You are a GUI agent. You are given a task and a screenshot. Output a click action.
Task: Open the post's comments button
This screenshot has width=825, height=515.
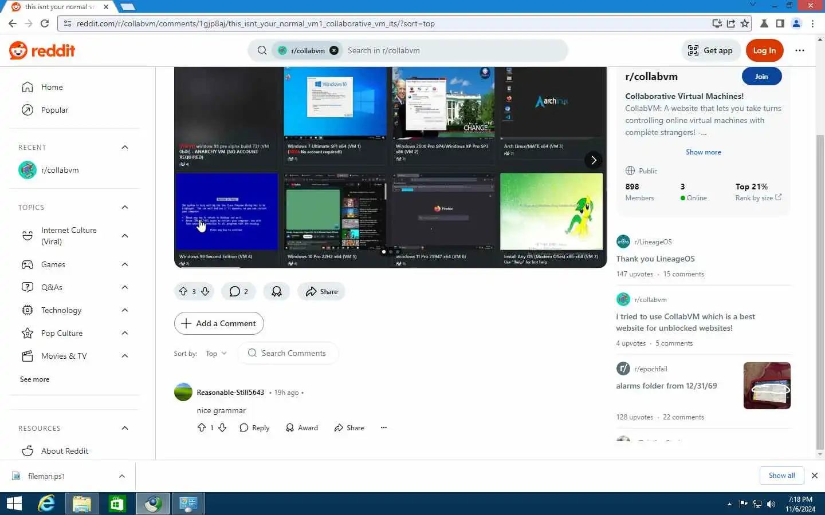[x=238, y=291]
